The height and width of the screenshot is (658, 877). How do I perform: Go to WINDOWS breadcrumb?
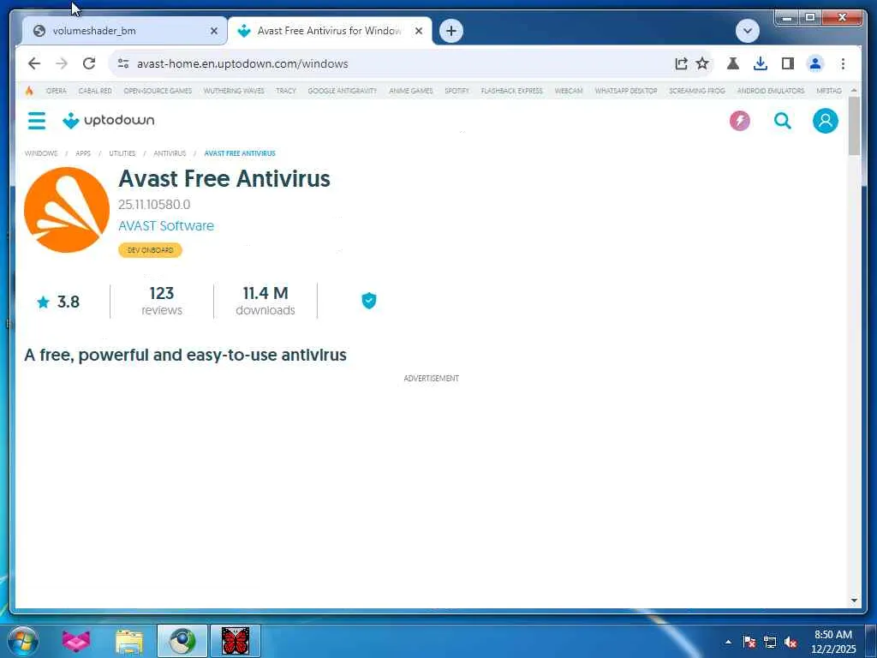click(x=41, y=153)
